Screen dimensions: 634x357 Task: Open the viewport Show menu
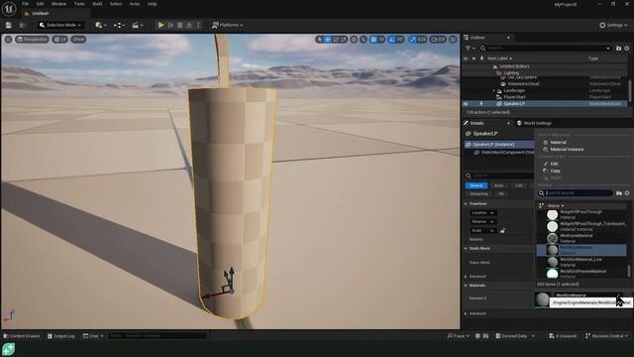click(78, 40)
